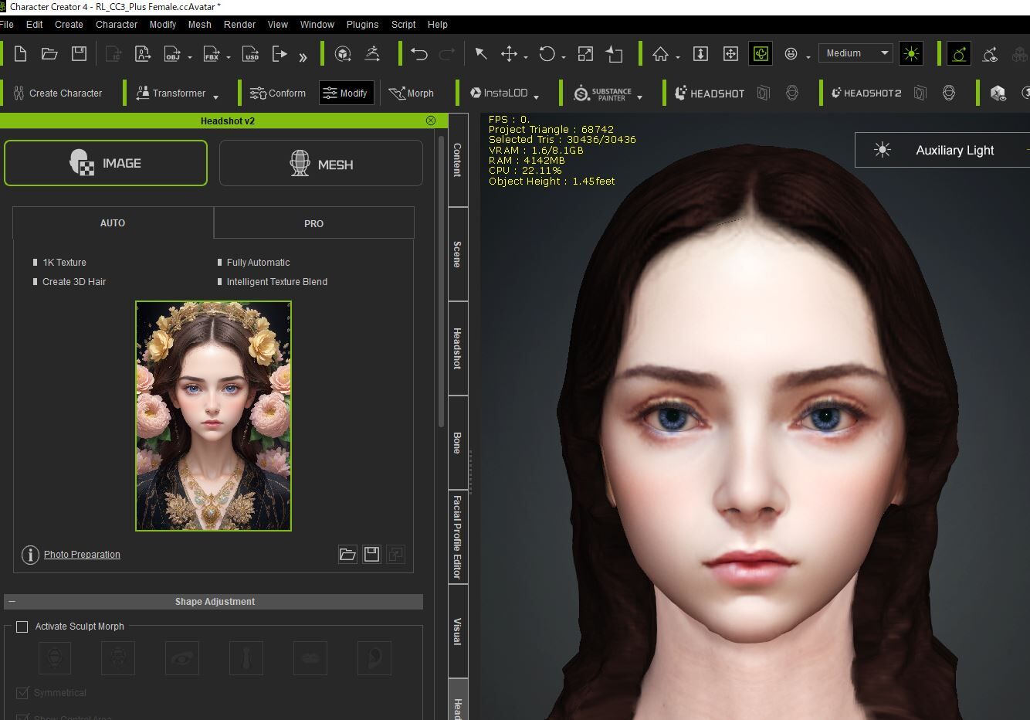Open the Window menu
Image resolution: width=1030 pixels, height=720 pixels.
(317, 24)
